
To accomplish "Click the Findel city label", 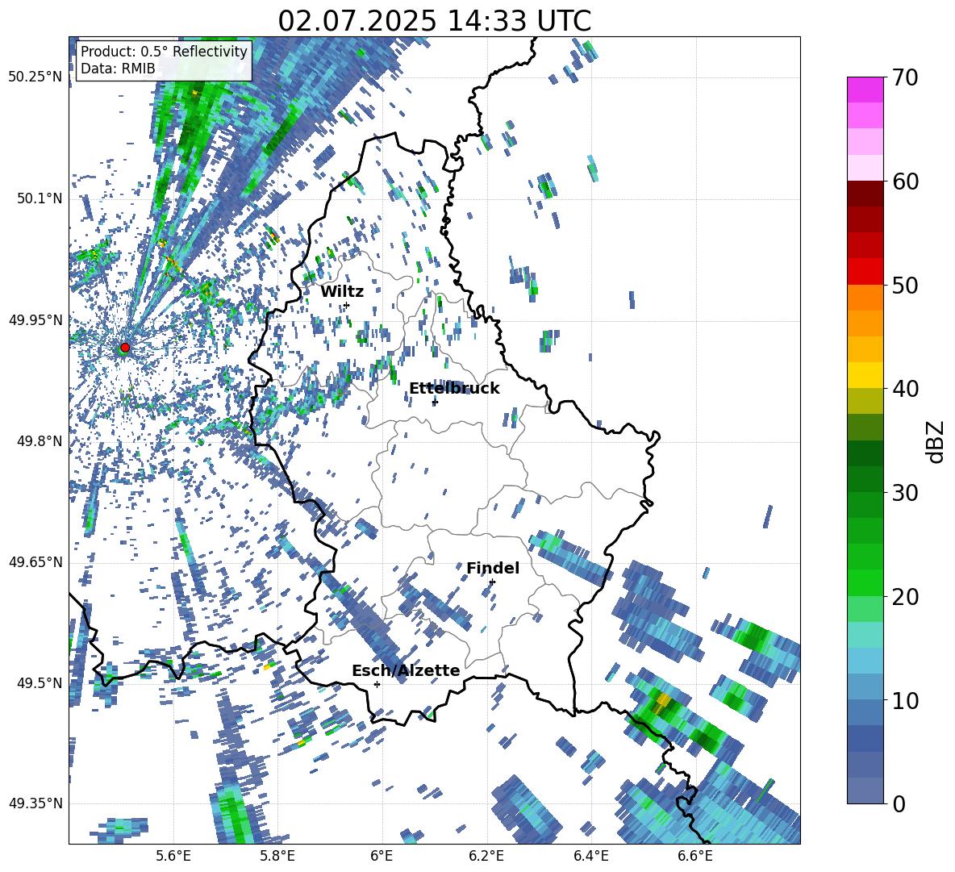I will tap(493, 568).
